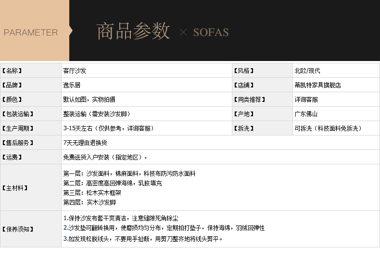Select the 【包装运输】 label cell

pos(31,114)
